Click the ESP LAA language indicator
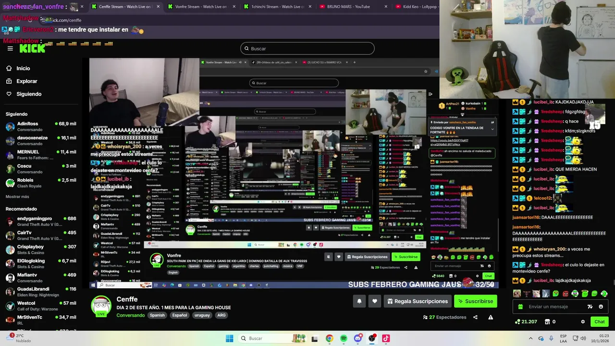Viewport: 615px width, 346px height. click(564, 338)
